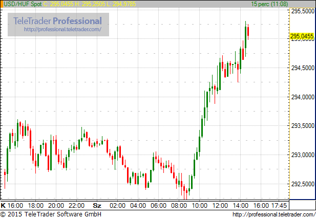This screenshot has height=219, width=316.
Task: Click the 04:00 time axis label
Action: (x=138, y=206)
